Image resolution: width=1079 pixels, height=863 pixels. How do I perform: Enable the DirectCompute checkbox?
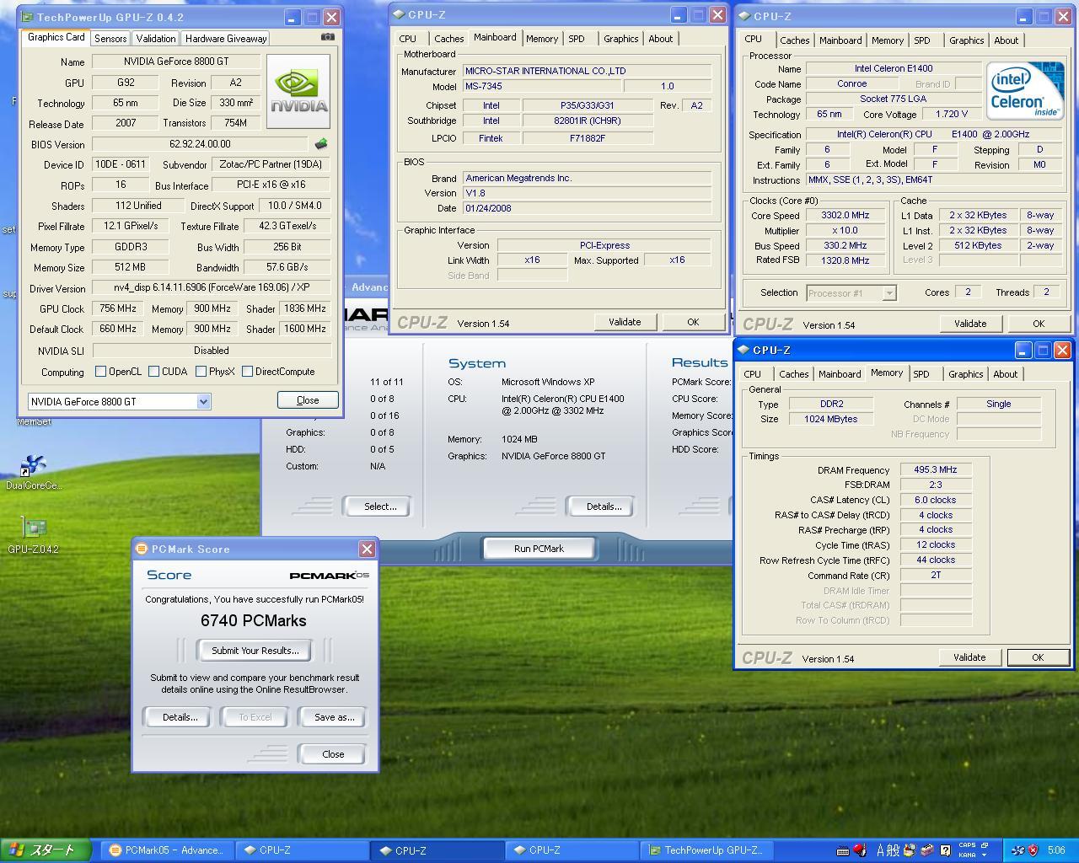coord(247,372)
